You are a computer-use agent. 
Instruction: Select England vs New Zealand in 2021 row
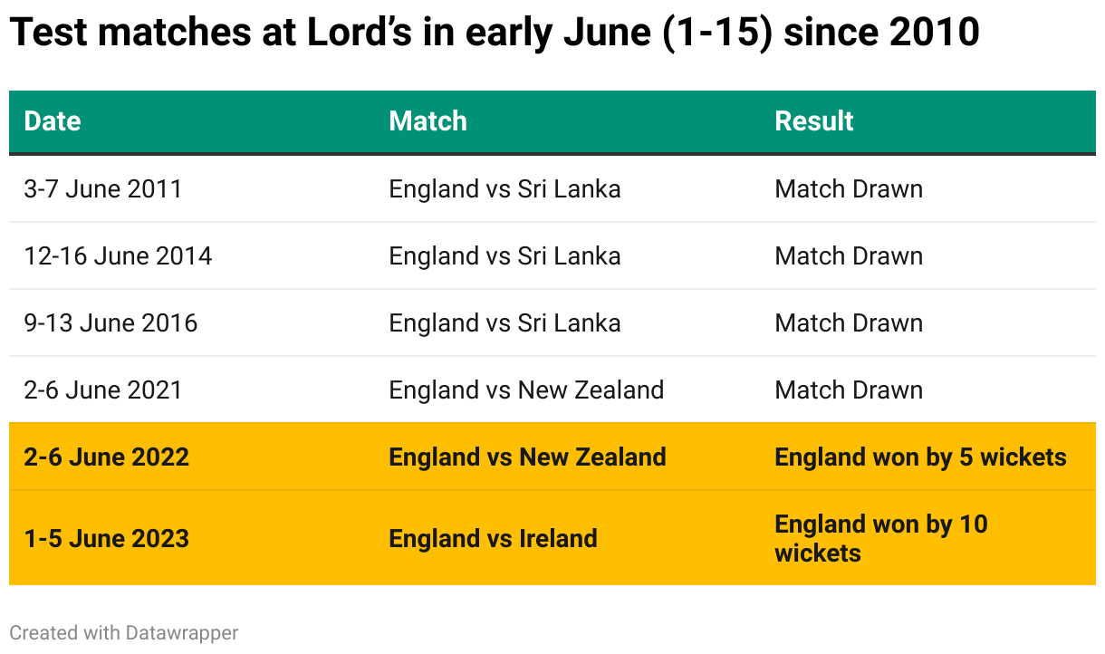pyautogui.click(x=526, y=390)
